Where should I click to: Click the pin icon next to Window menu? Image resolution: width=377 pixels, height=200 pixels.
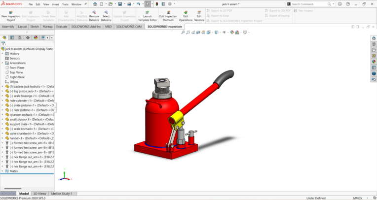tap(85, 4)
